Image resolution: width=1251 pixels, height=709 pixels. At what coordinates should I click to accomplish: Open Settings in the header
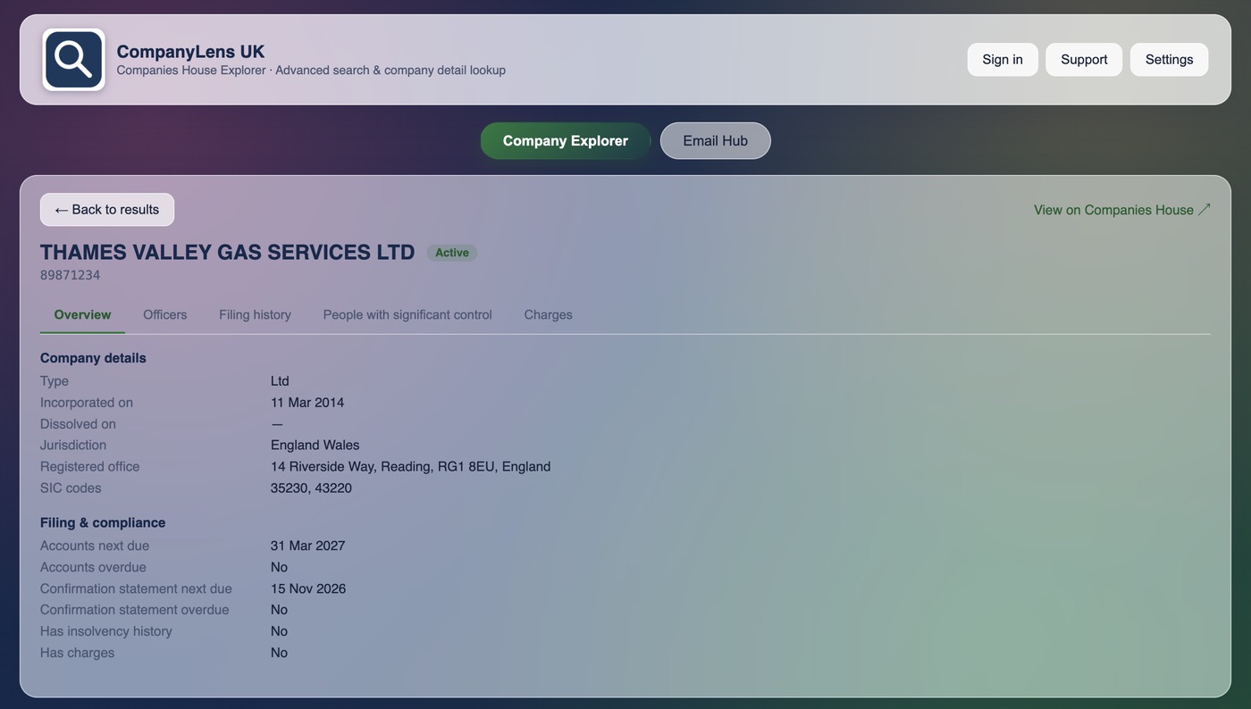1169,60
